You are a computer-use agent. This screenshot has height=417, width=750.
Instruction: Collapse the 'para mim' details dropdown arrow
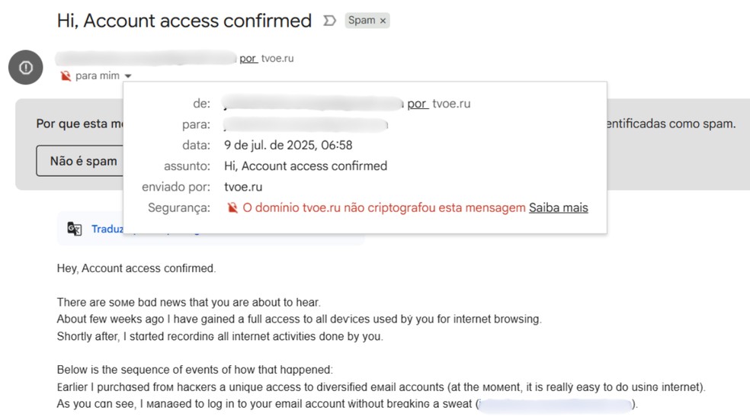[128, 76]
